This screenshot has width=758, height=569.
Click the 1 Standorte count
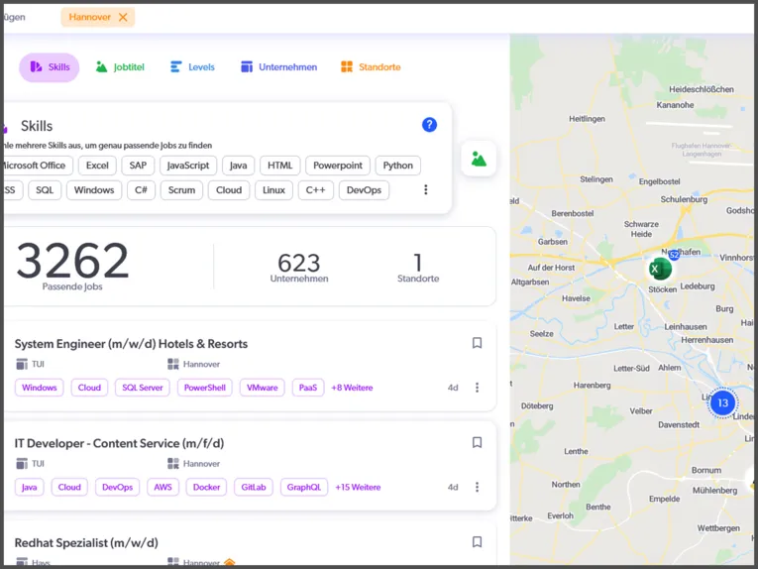coord(418,268)
